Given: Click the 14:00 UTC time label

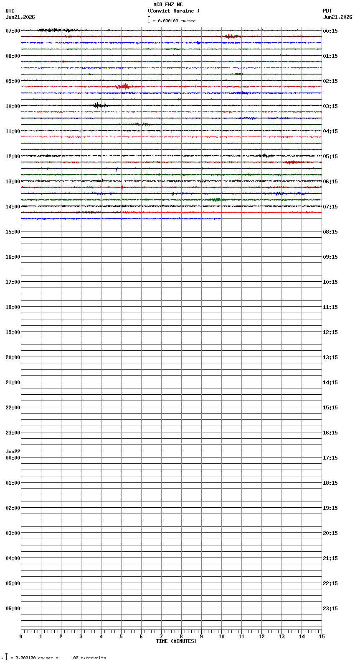Looking at the screenshot, I should (x=13, y=206).
